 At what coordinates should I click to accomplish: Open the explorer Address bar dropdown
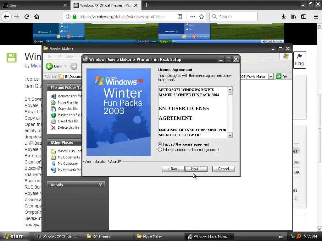[x=271, y=76]
